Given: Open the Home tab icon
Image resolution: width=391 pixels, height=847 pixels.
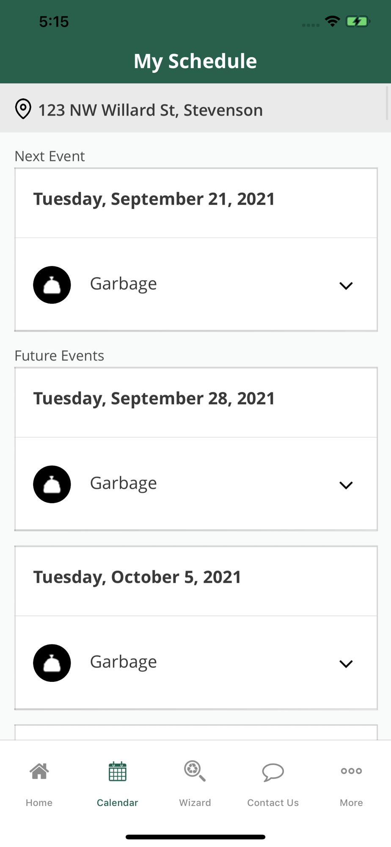Looking at the screenshot, I should coord(39,771).
